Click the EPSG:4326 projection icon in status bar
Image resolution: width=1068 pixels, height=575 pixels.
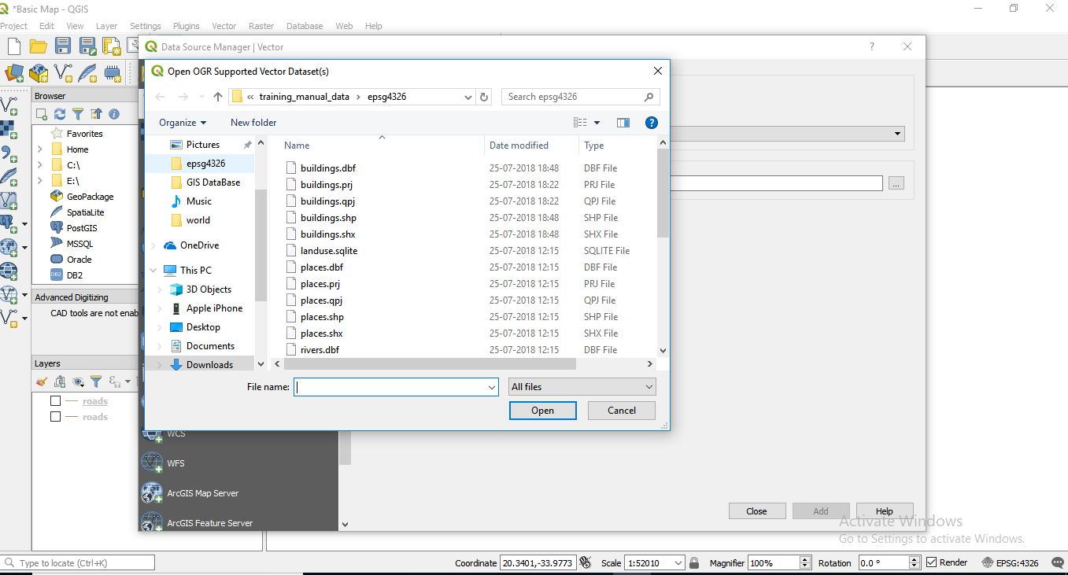(989, 563)
